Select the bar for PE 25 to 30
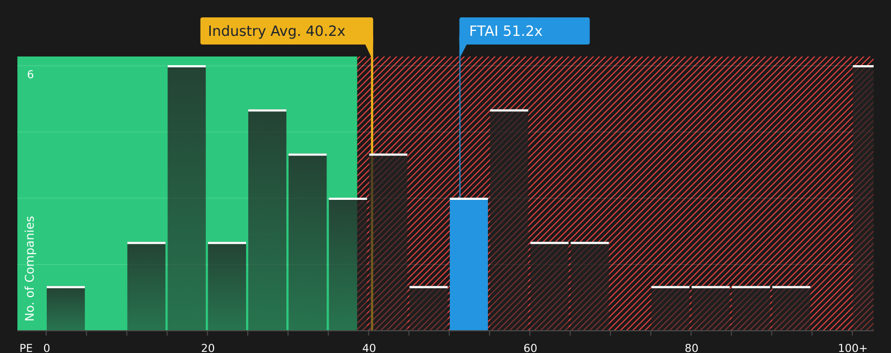This screenshot has height=353, width=891. [x=267, y=220]
